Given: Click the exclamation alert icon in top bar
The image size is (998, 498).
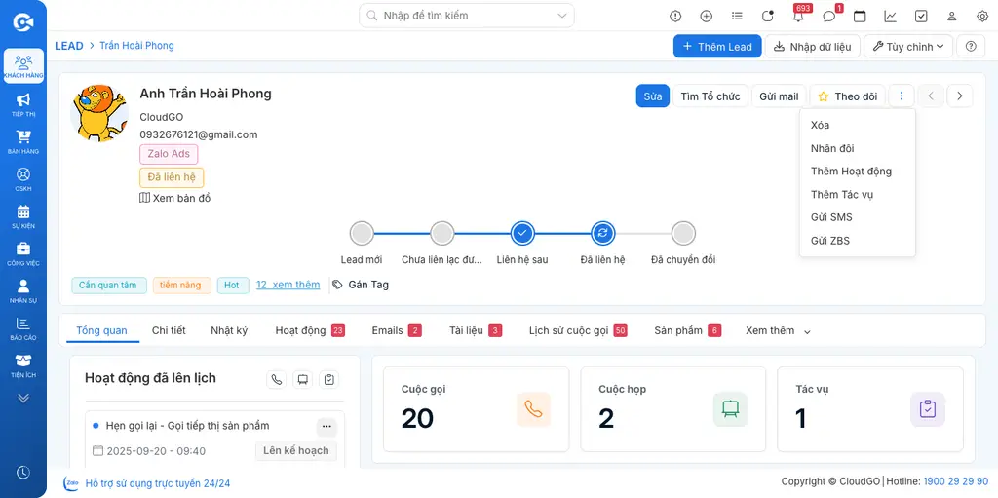Looking at the screenshot, I should (675, 16).
